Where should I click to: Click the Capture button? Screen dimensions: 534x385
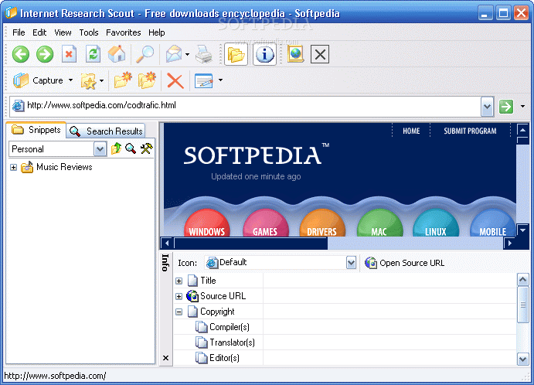[38, 80]
